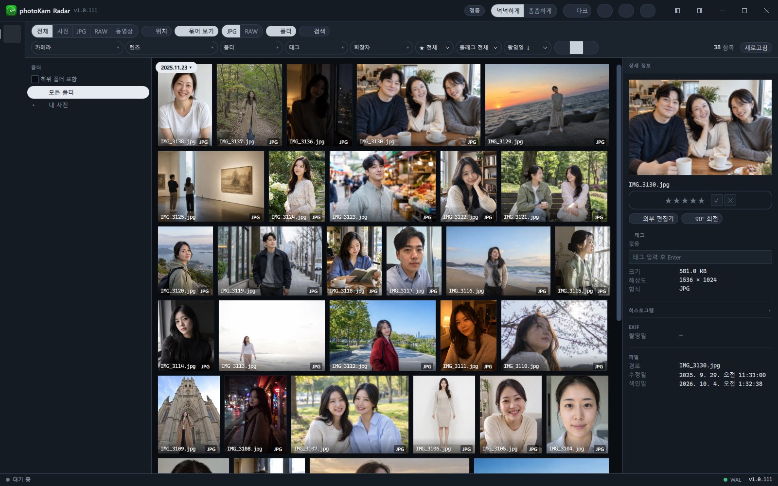Open the 촬영일 sort dropdown
This screenshot has height=486, width=778.
pyautogui.click(x=527, y=48)
